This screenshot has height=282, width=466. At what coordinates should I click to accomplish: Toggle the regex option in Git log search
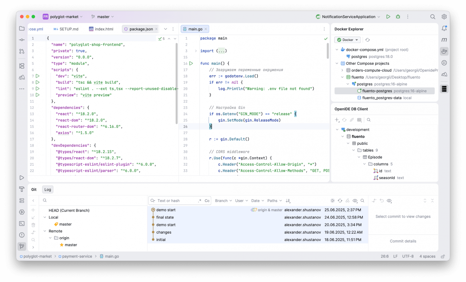coord(200,201)
